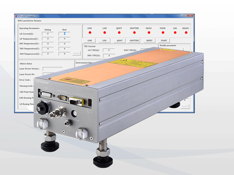The image size is (234, 175).
Task: Focus the THG Temperature Setting field
Action: [x=48, y=49]
